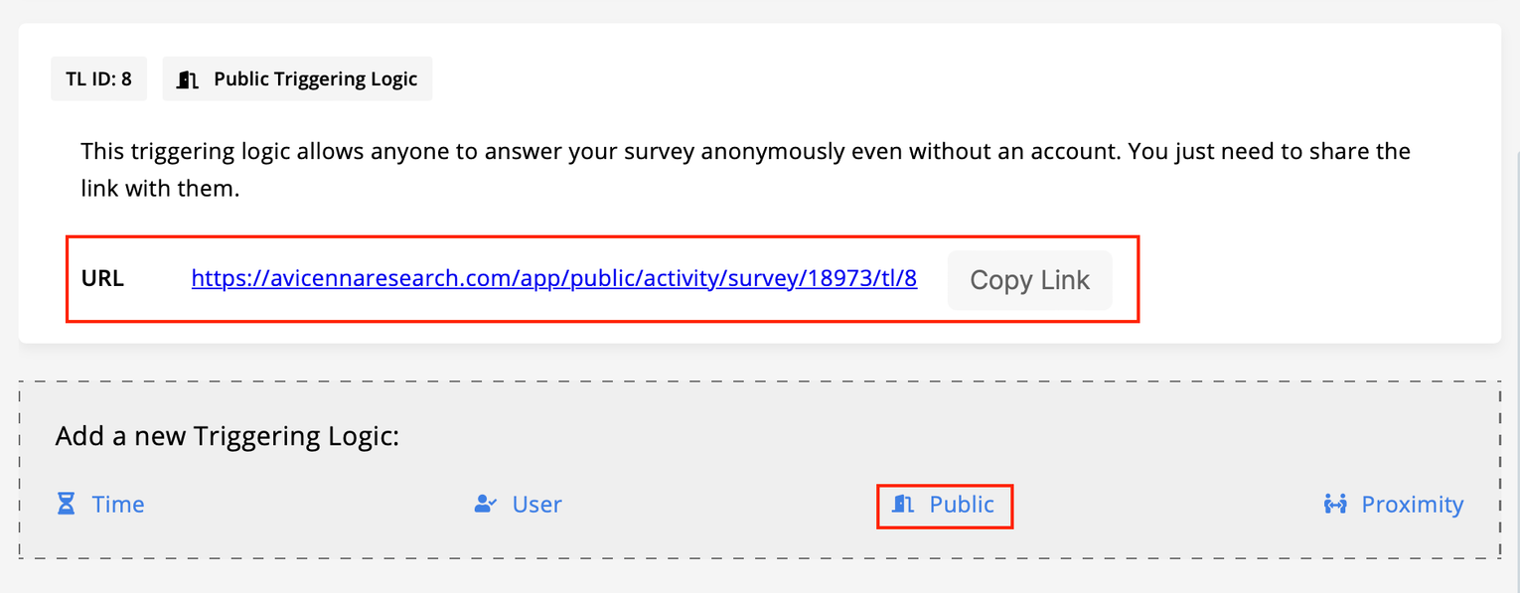Click the 'Add a new Triggering Logic:' heading
The image size is (1520, 593).
tap(227, 436)
